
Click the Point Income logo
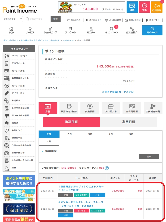[20, 9]
